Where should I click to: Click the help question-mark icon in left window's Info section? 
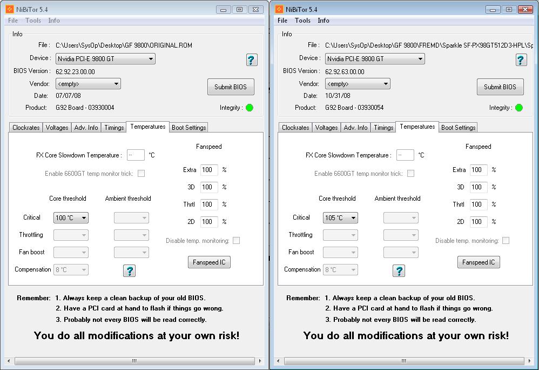[x=252, y=60]
